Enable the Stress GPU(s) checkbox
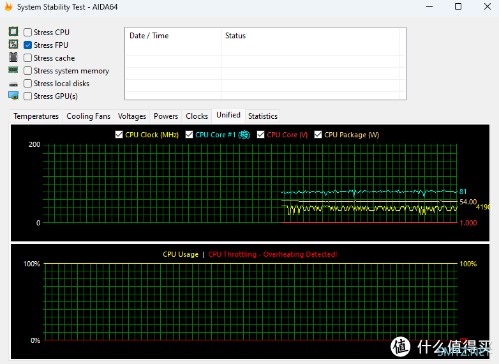 (27, 96)
